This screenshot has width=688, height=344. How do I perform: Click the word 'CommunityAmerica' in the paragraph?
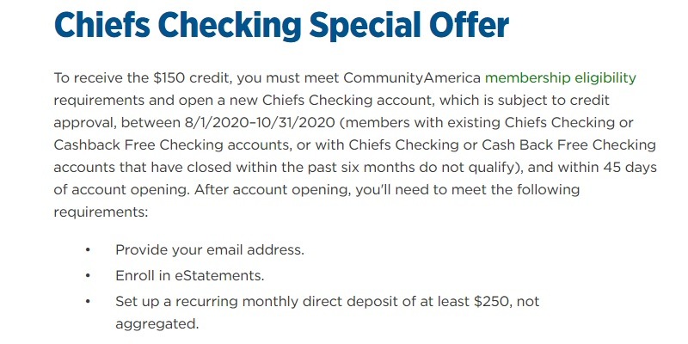coord(412,78)
